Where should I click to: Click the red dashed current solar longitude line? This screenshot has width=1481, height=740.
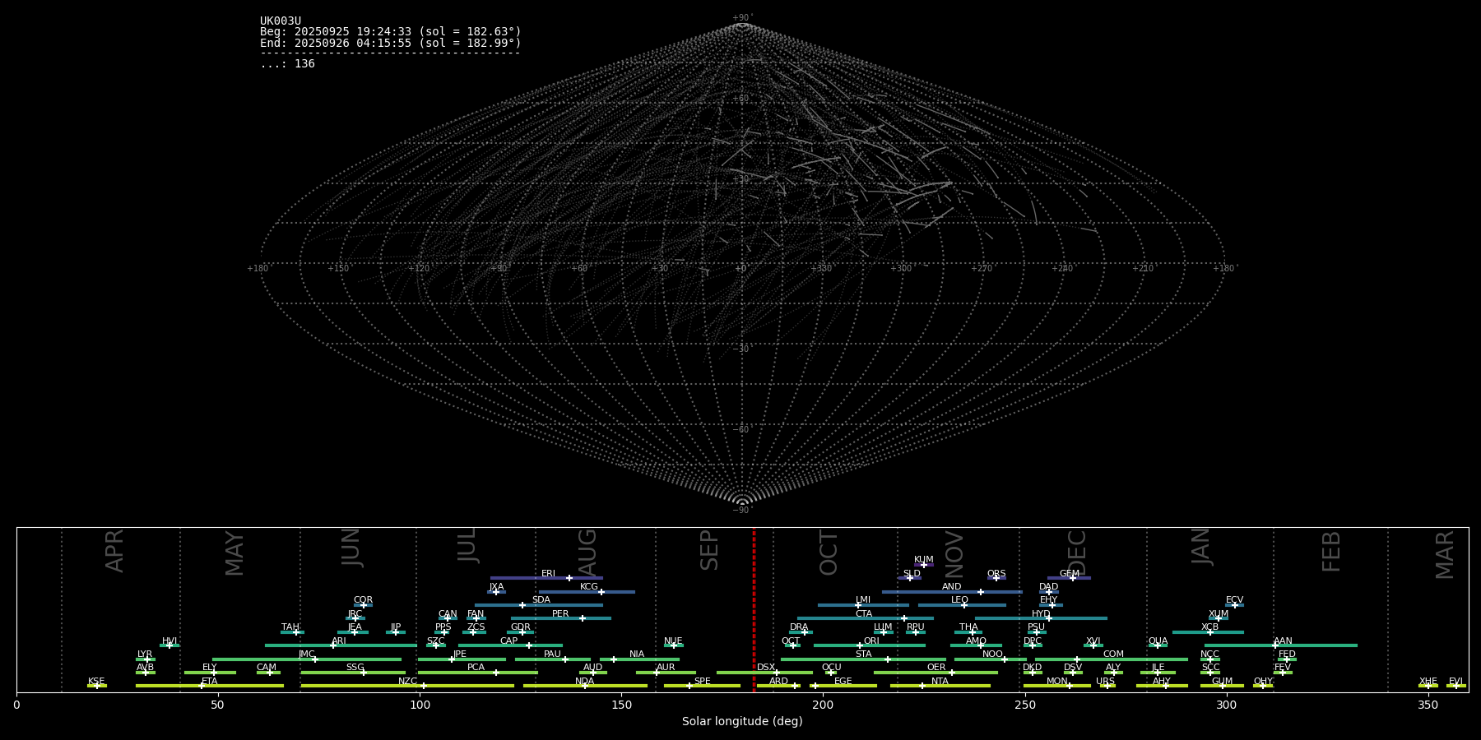(754, 610)
